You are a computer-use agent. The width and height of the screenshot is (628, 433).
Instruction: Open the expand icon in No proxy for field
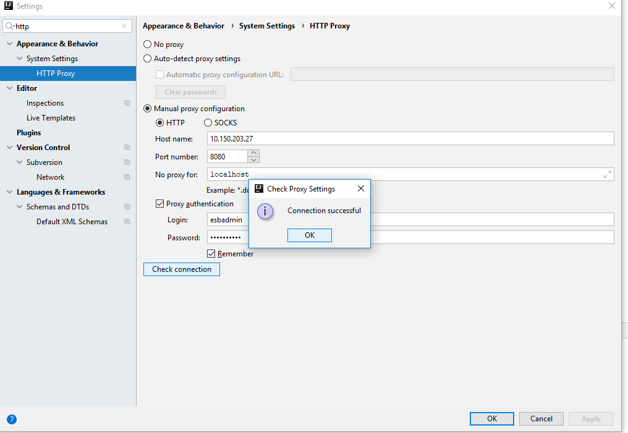tap(607, 174)
